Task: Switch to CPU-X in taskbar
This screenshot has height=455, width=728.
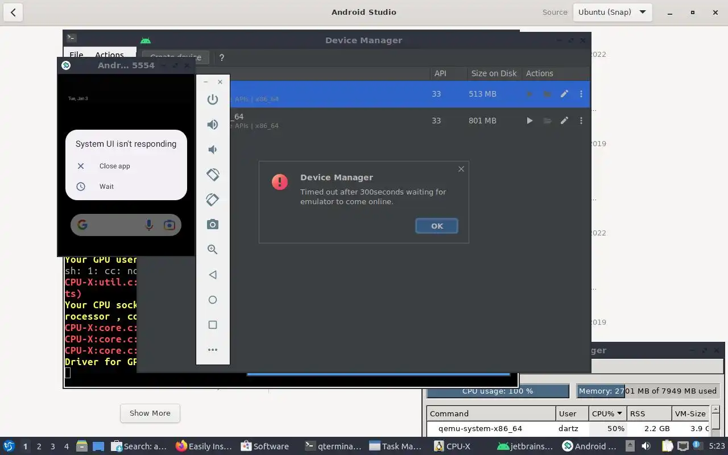Action: click(453, 446)
